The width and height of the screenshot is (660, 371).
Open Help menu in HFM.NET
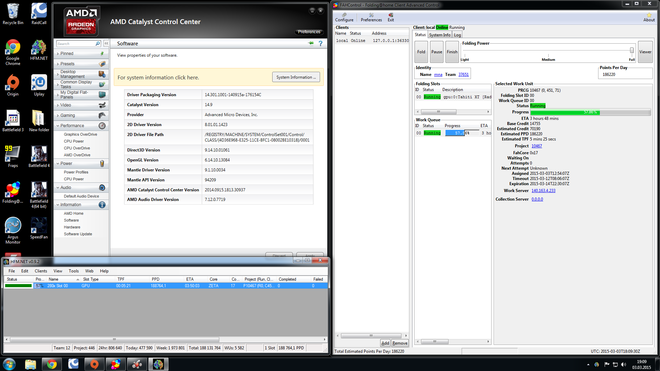click(104, 271)
